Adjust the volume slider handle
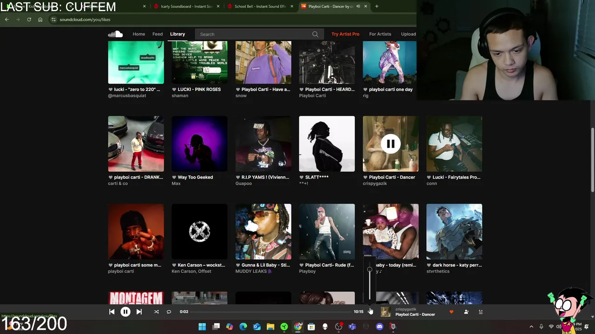Screen dimensions: 595x334 click(x=370, y=270)
